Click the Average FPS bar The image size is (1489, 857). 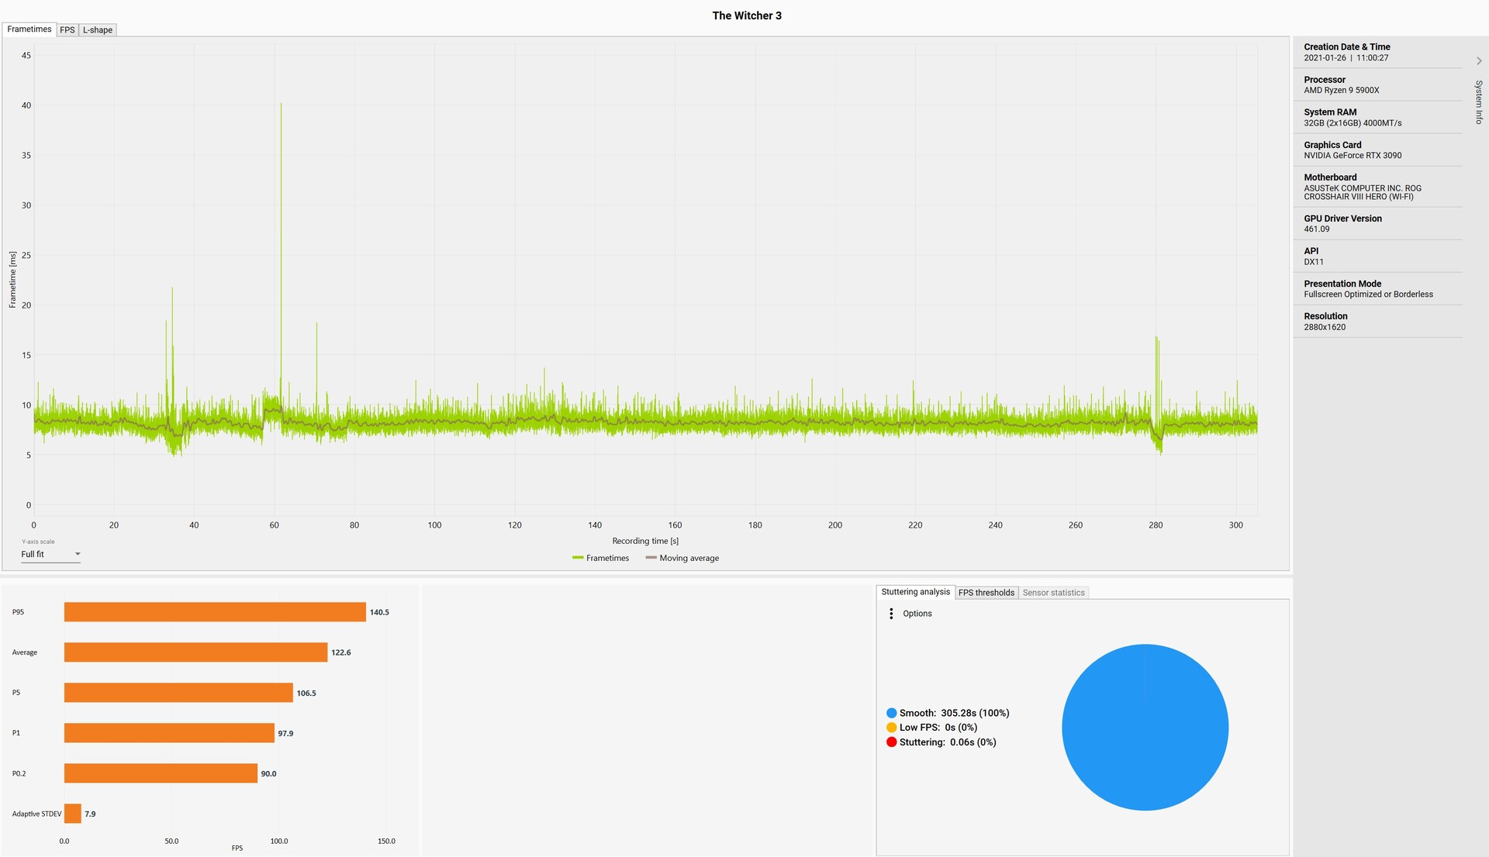(x=195, y=652)
